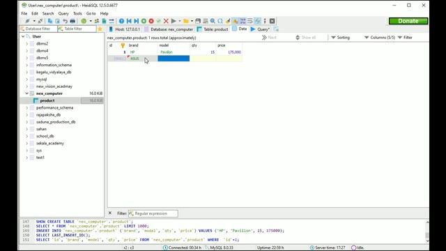The image size is (446, 251).
Task: Click the Donate button
Action: tap(408, 21)
